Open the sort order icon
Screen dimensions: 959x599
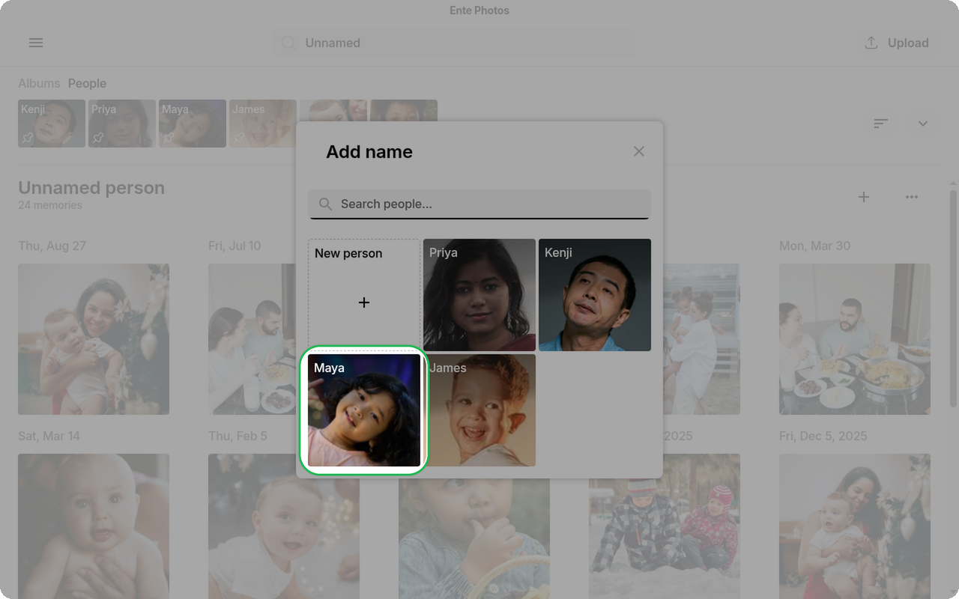pyautogui.click(x=881, y=124)
